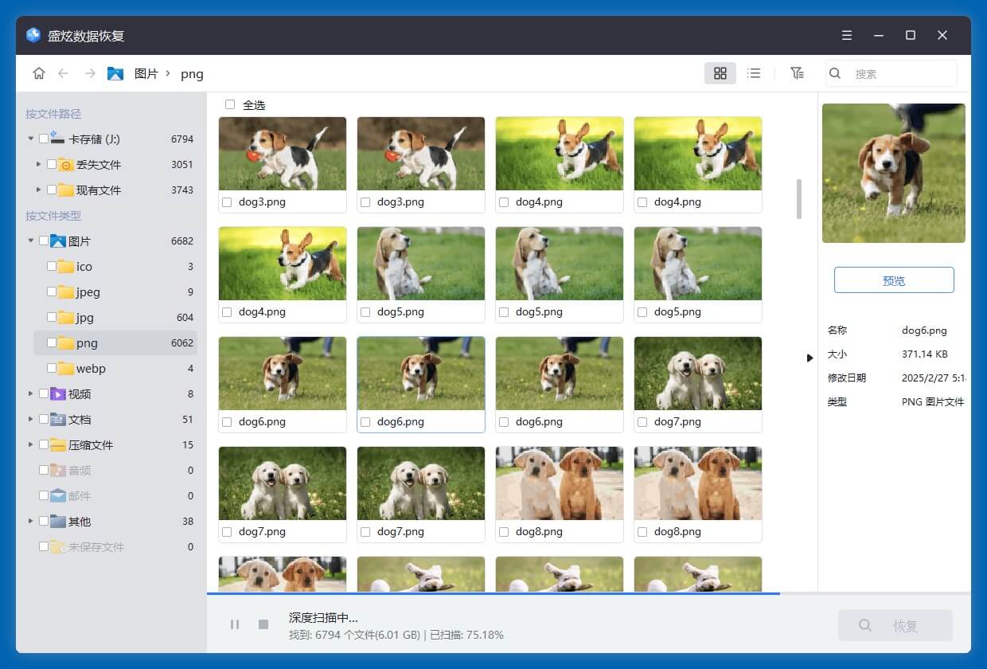The height and width of the screenshot is (669, 987).
Task: Open the webp folder in sidebar
Action: click(x=90, y=368)
